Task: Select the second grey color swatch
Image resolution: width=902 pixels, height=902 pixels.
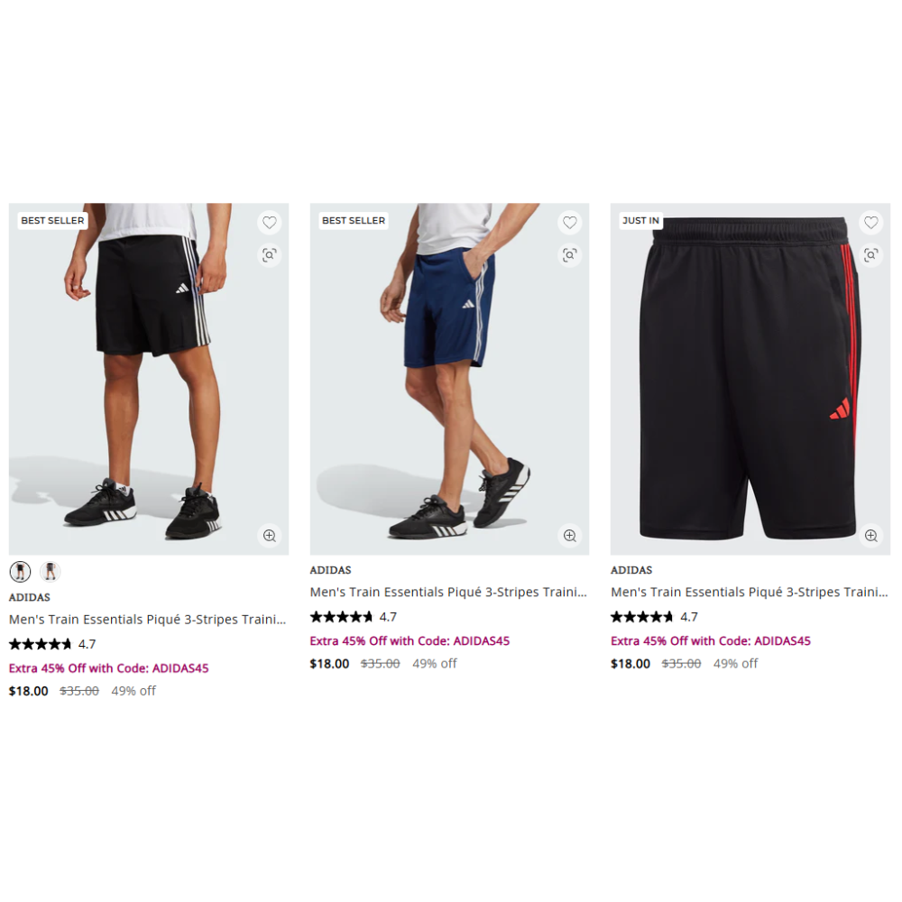Action: click(x=50, y=571)
